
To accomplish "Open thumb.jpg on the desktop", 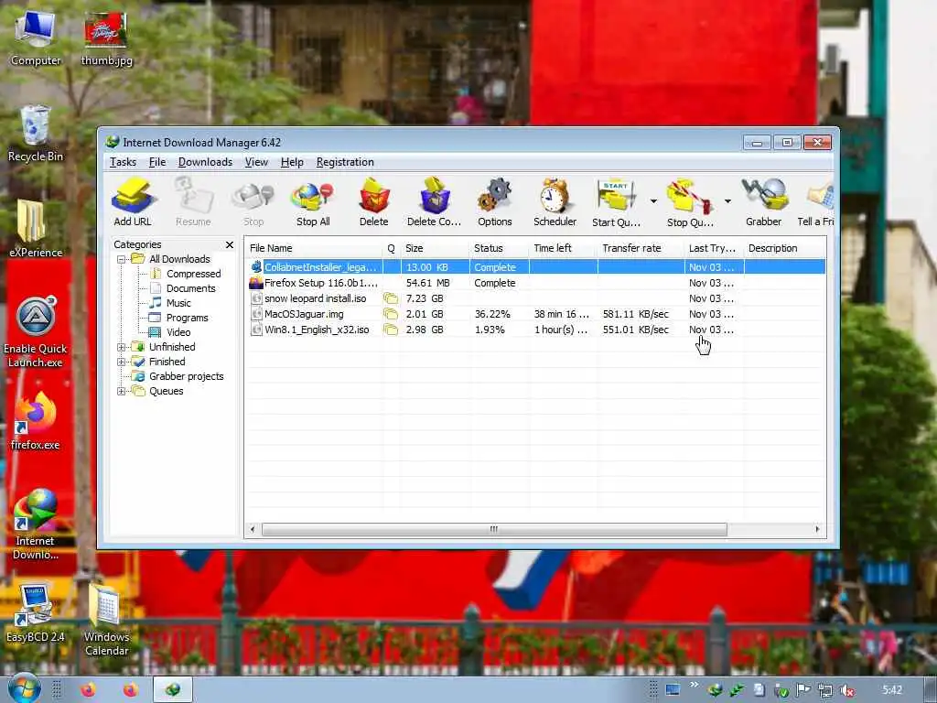I will tap(106, 38).
